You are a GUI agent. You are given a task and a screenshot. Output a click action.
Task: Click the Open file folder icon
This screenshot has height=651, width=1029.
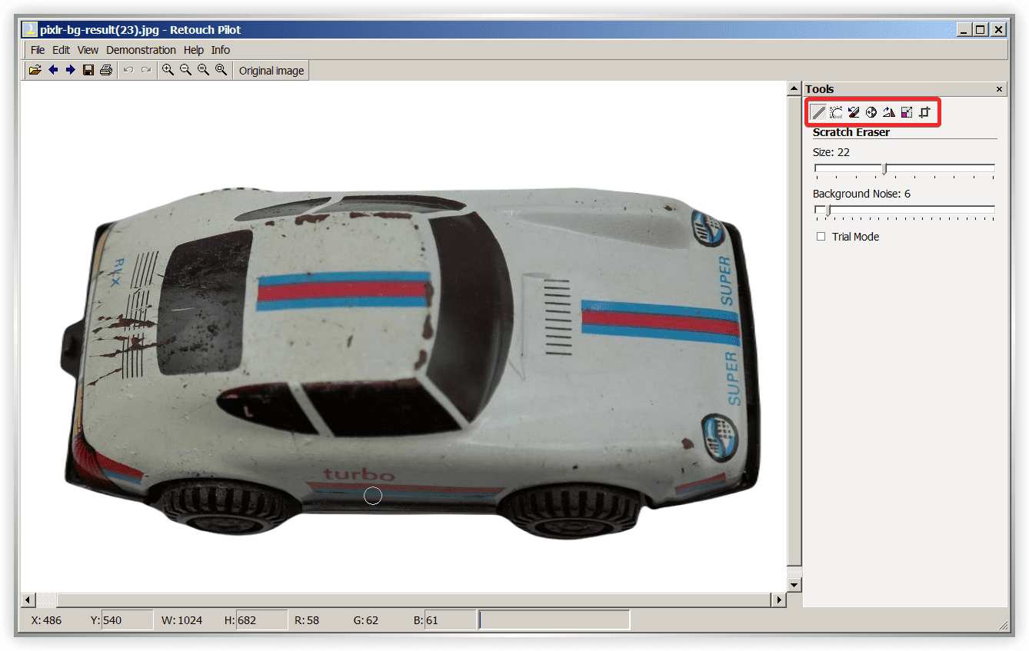click(x=35, y=71)
